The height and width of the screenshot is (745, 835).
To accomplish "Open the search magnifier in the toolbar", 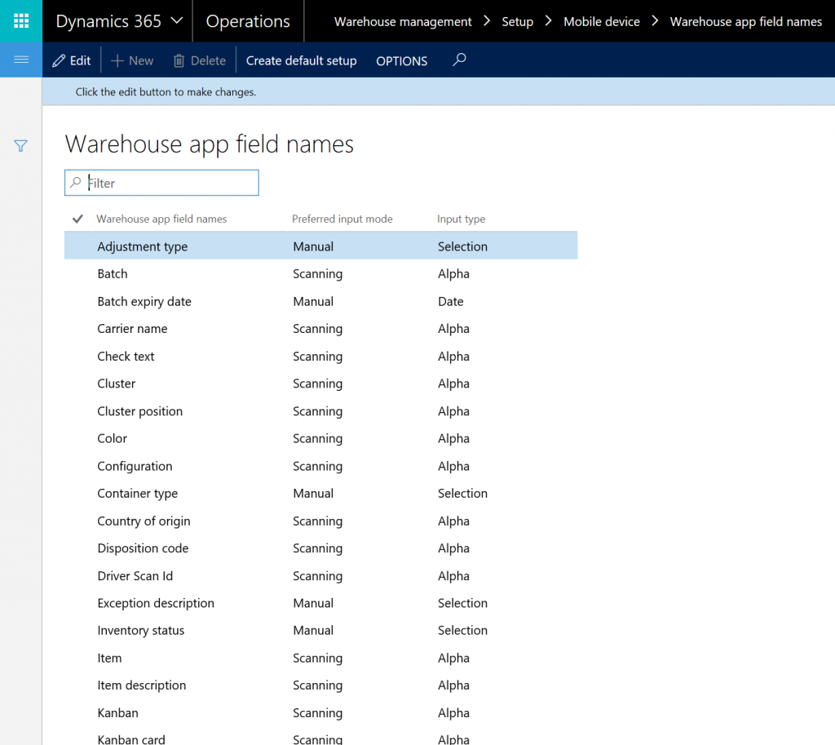I will click(458, 60).
